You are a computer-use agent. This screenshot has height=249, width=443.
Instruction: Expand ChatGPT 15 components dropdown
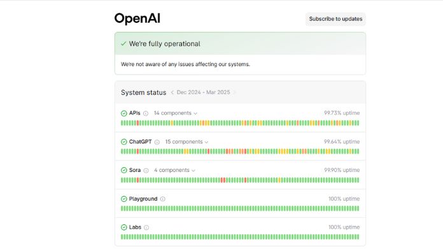[x=186, y=142]
